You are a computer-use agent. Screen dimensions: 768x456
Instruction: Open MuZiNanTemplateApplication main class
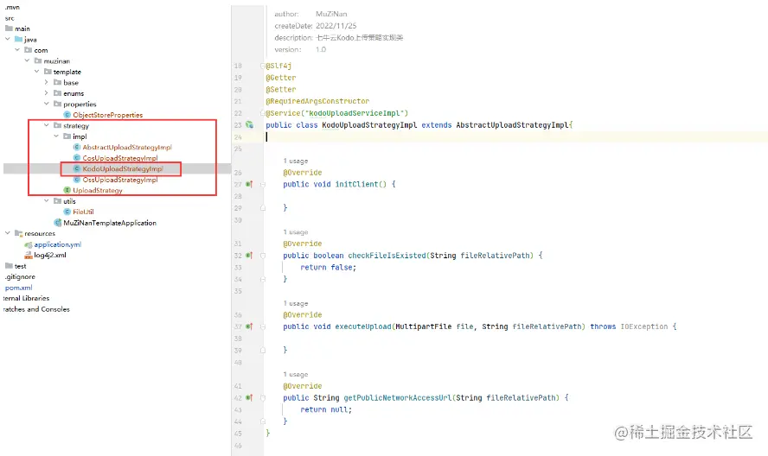tap(110, 223)
